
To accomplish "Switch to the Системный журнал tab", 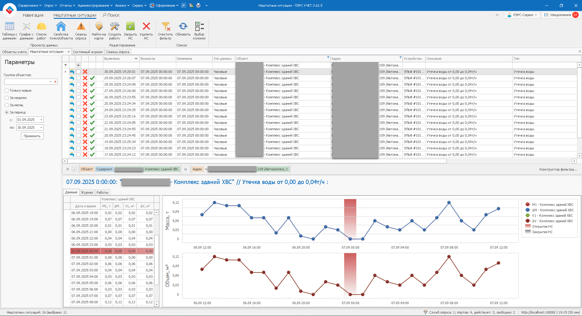I will coord(88,52).
